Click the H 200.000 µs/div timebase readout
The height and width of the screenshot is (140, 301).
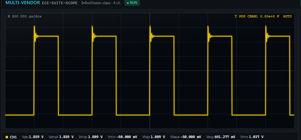tap(25, 16)
